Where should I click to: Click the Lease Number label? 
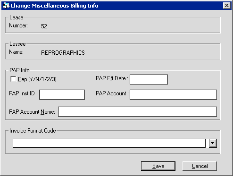pyautogui.click(x=18, y=25)
